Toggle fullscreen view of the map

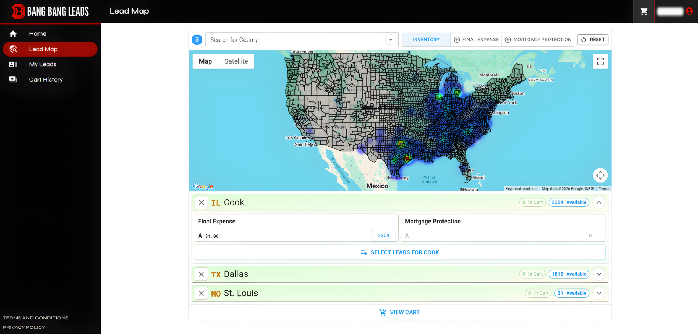tap(600, 61)
